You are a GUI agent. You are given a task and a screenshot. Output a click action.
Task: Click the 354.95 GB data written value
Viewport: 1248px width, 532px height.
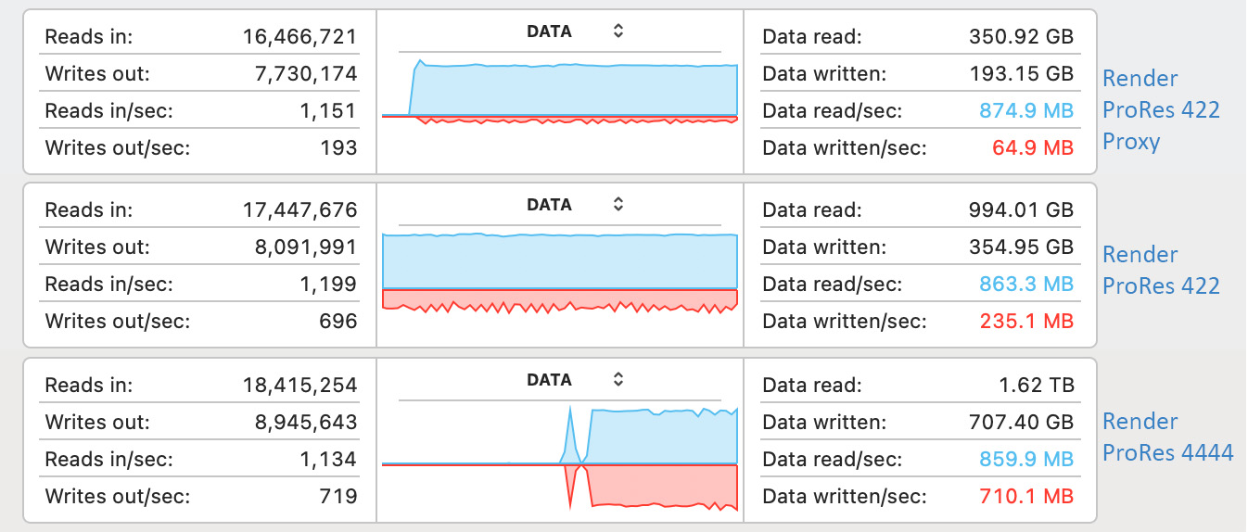pos(1019,247)
